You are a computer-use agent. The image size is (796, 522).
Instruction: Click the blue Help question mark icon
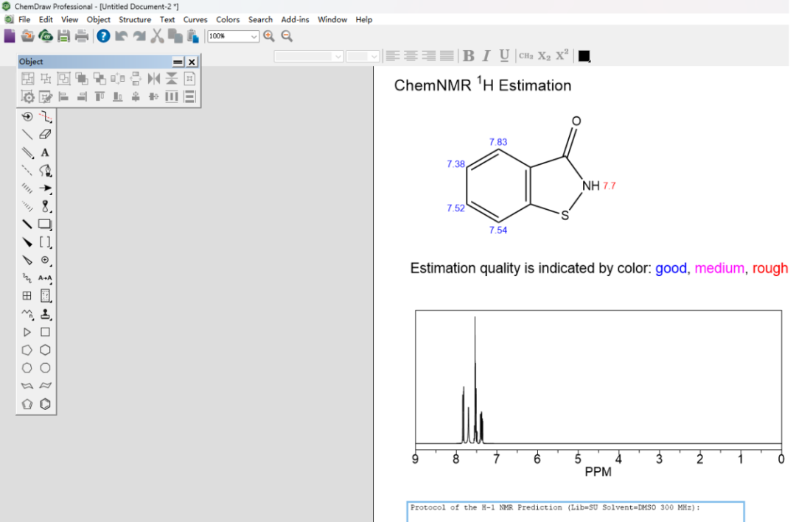click(x=103, y=36)
